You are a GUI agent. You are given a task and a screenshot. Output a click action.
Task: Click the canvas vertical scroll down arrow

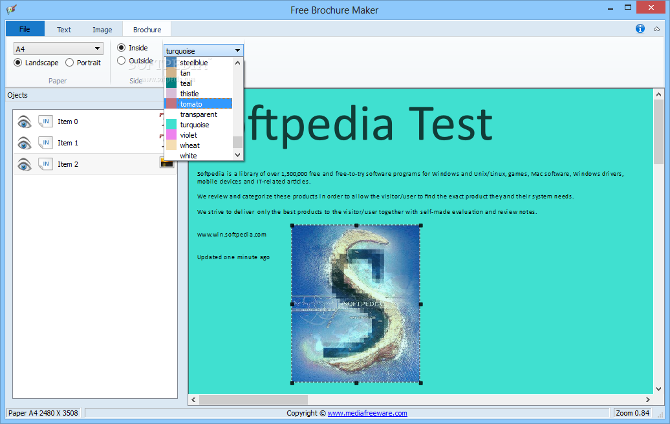[x=658, y=389]
